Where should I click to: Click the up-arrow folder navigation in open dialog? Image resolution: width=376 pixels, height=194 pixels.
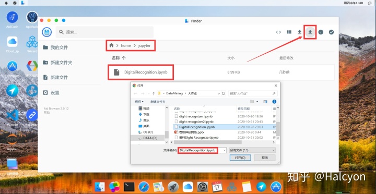154,94
